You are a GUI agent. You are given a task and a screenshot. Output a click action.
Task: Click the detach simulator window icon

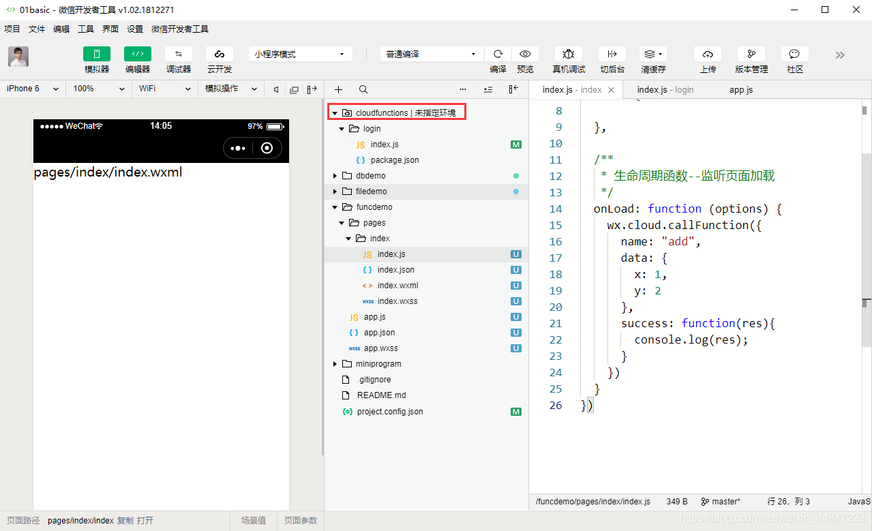pos(295,89)
